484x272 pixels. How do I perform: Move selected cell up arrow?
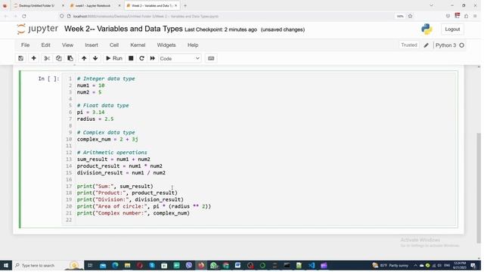pos(84,58)
